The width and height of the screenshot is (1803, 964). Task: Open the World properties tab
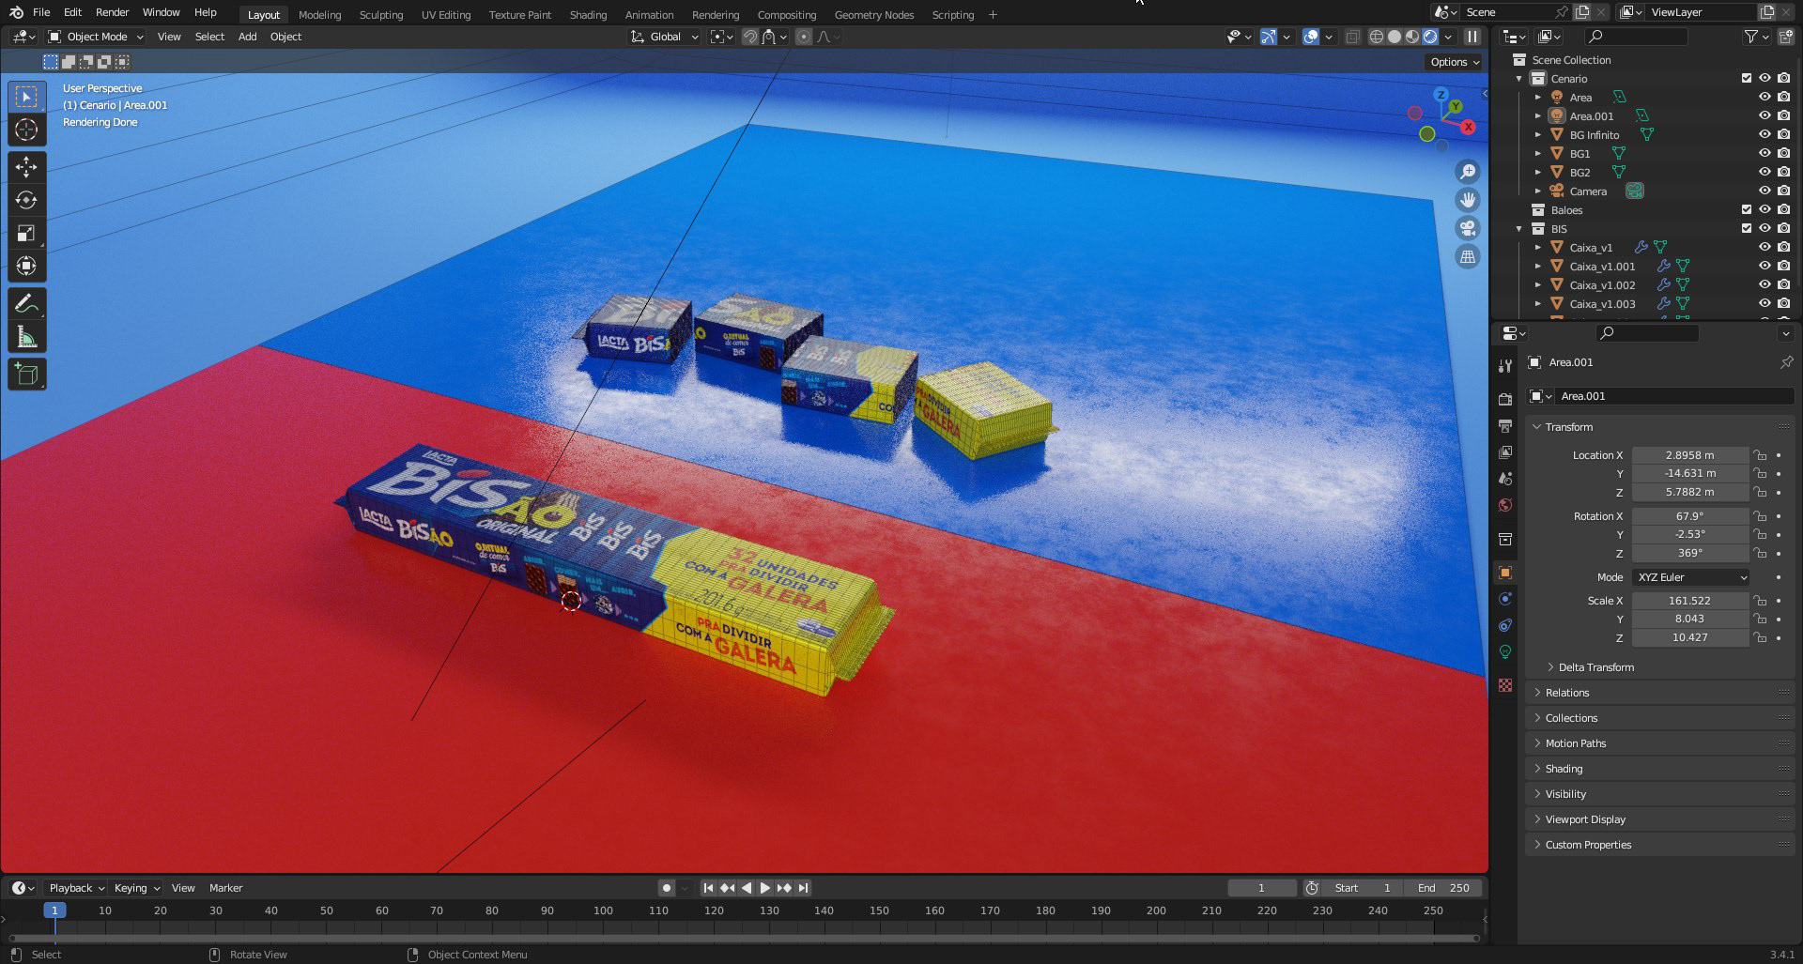pyautogui.click(x=1505, y=505)
